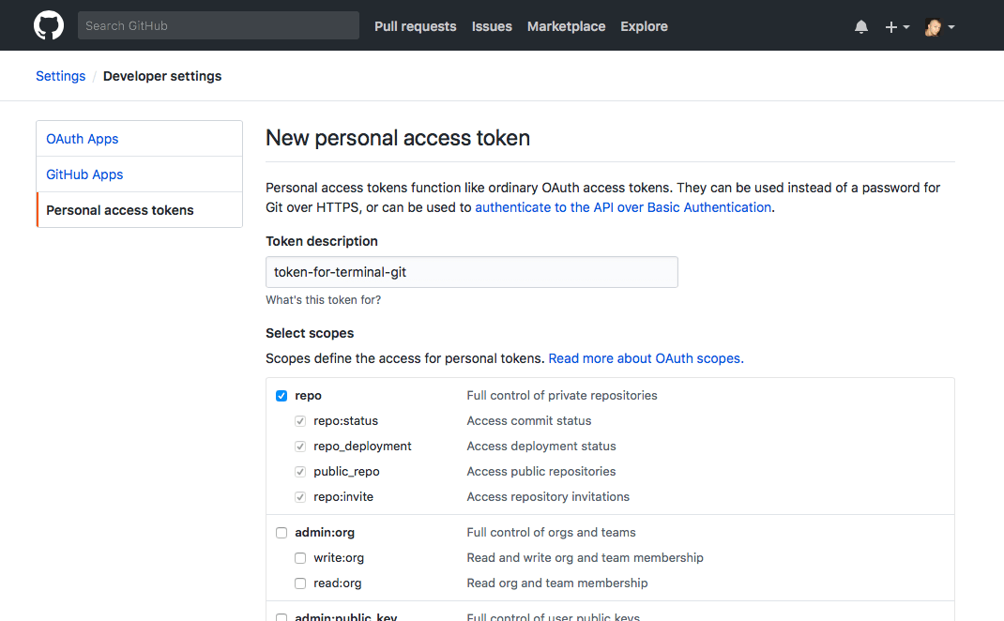Image resolution: width=1004 pixels, height=621 pixels.
Task: Open Marketplace in the top nav
Action: pos(566,26)
